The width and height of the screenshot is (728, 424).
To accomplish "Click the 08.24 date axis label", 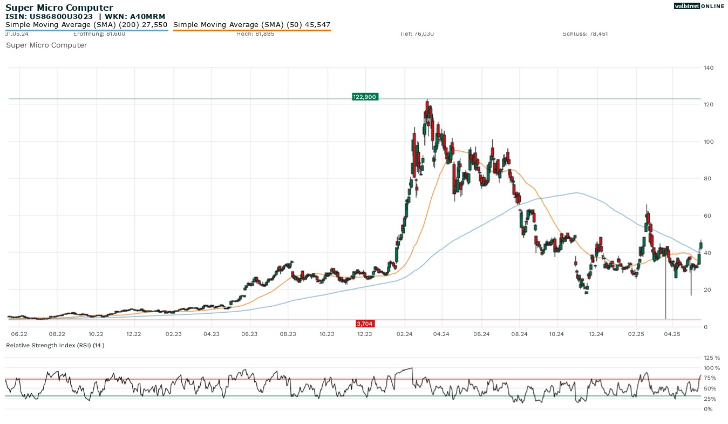I will click(x=519, y=334).
